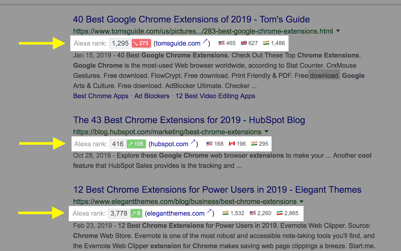401x251 pixels.
Task: Click the UK flag with rank 627
Action: pos(244,43)
